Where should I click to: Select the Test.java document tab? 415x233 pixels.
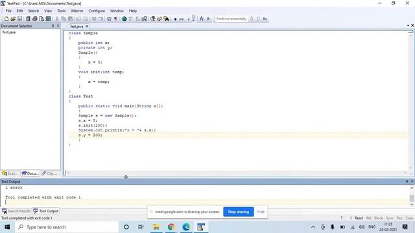(x=77, y=26)
